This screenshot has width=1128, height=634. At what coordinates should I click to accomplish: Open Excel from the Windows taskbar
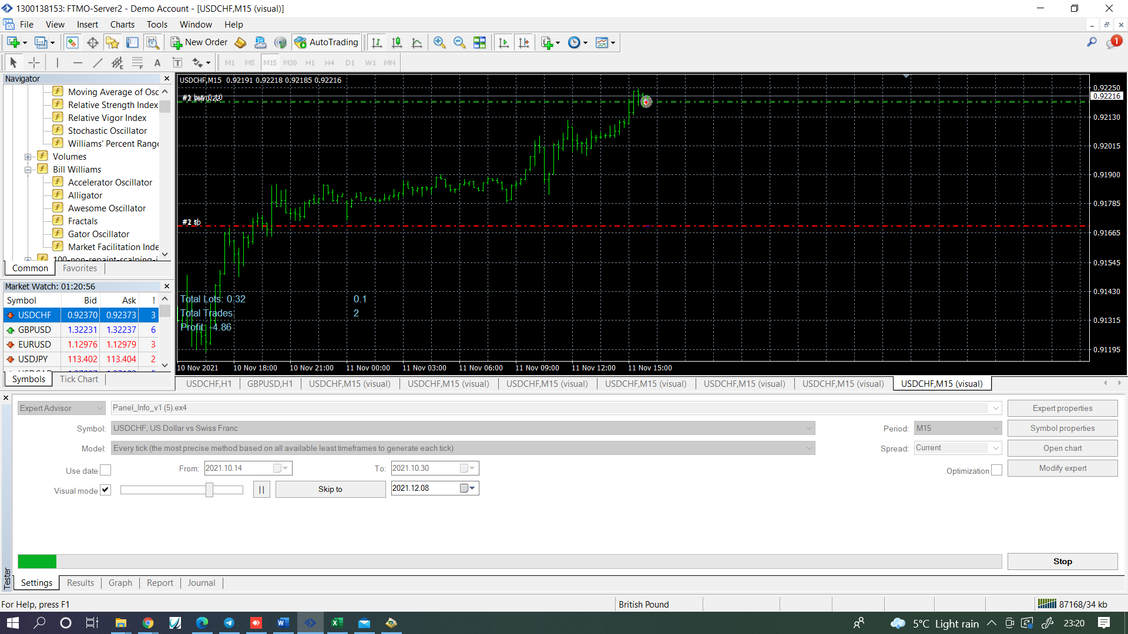tap(337, 623)
